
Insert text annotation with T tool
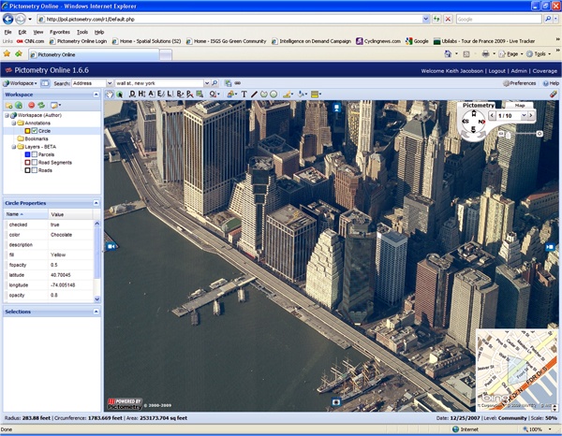(x=244, y=94)
